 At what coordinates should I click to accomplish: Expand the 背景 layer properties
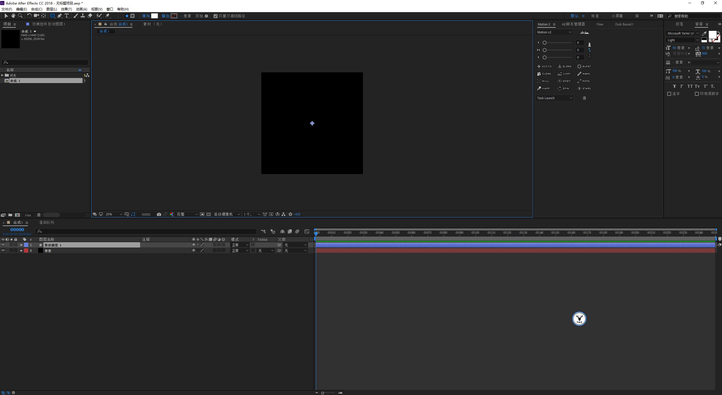coord(21,251)
